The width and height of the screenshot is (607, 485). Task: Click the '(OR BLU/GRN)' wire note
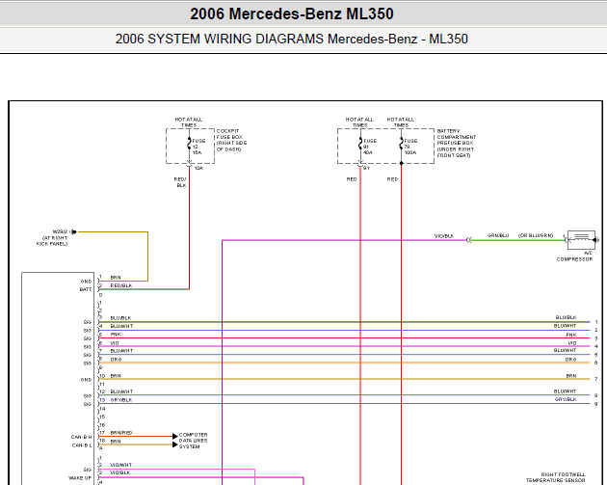(536, 235)
